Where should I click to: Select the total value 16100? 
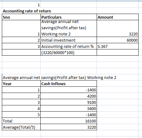point(69,121)
